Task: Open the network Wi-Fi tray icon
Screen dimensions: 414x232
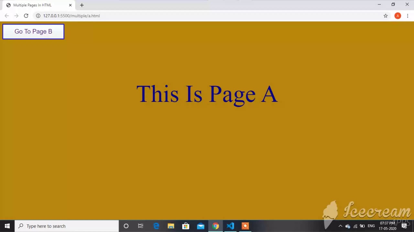Action: pyautogui.click(x=355, y=226)
